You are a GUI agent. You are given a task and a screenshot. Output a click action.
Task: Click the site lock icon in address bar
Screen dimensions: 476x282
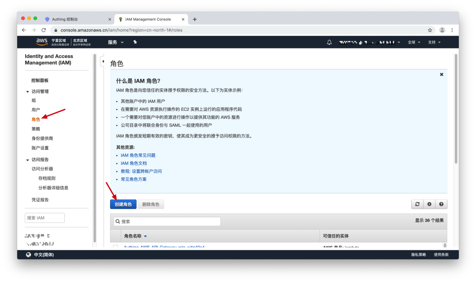tap(56, 30)
